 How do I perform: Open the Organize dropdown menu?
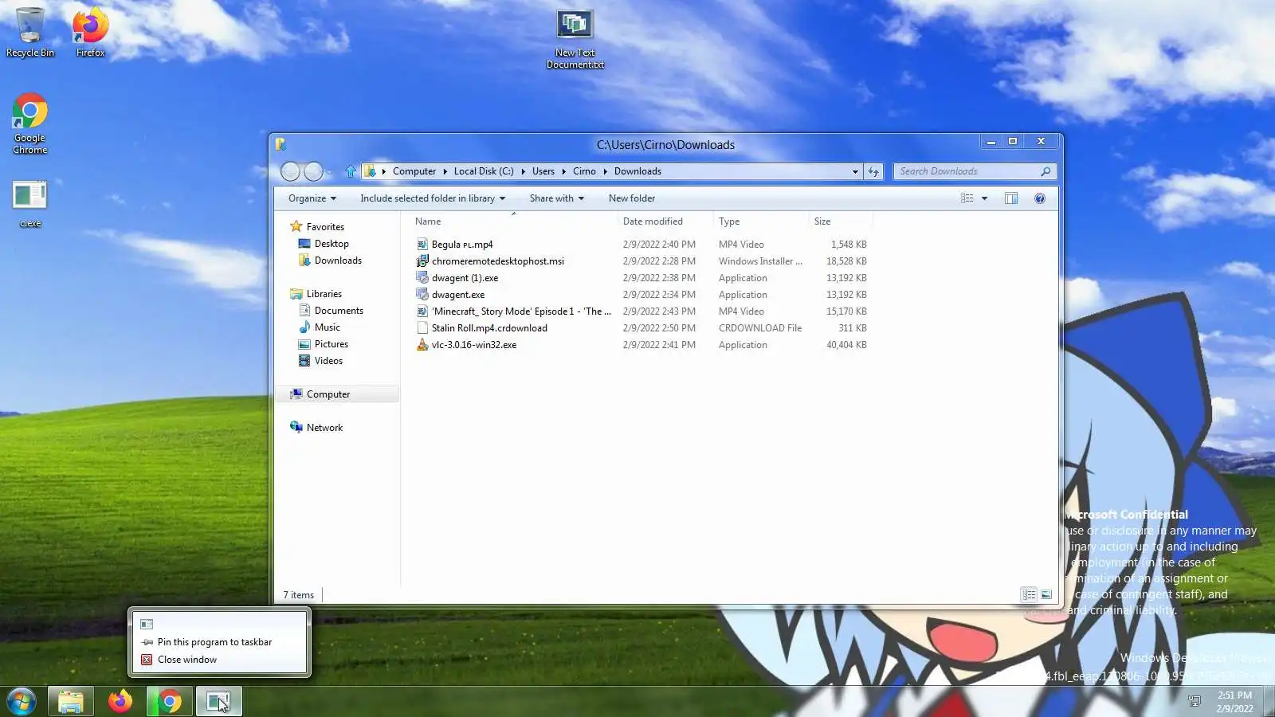pyautogui.click(x=312, y=198)
